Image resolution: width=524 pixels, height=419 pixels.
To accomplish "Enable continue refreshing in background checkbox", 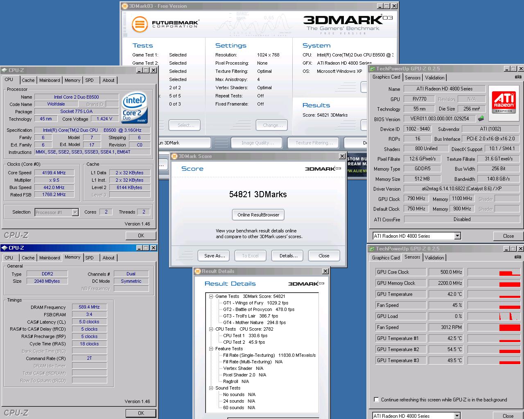I will [377, 400].
